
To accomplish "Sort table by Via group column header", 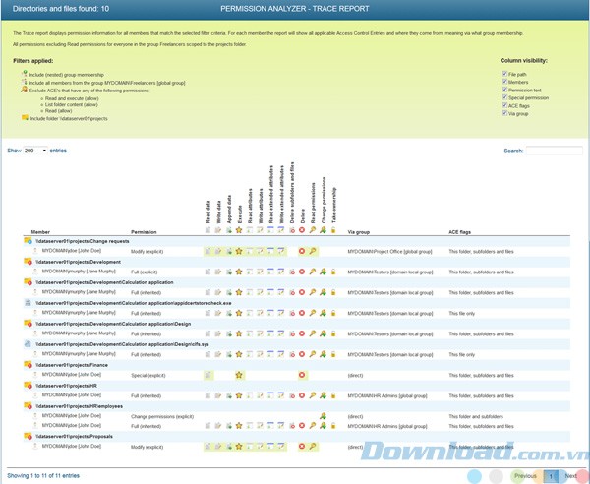I will click(x=359, y=232).
